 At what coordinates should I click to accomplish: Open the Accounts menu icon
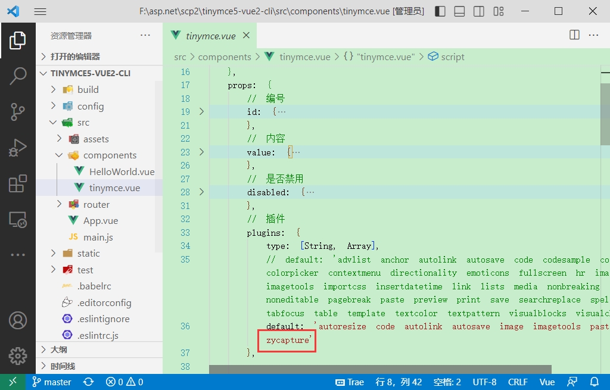(18, 320)
